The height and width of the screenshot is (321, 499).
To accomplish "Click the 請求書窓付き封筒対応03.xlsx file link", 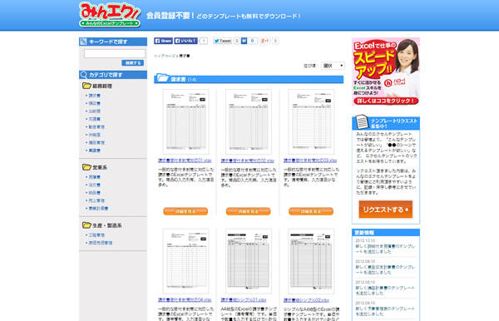I will click(x=310, y=160).
